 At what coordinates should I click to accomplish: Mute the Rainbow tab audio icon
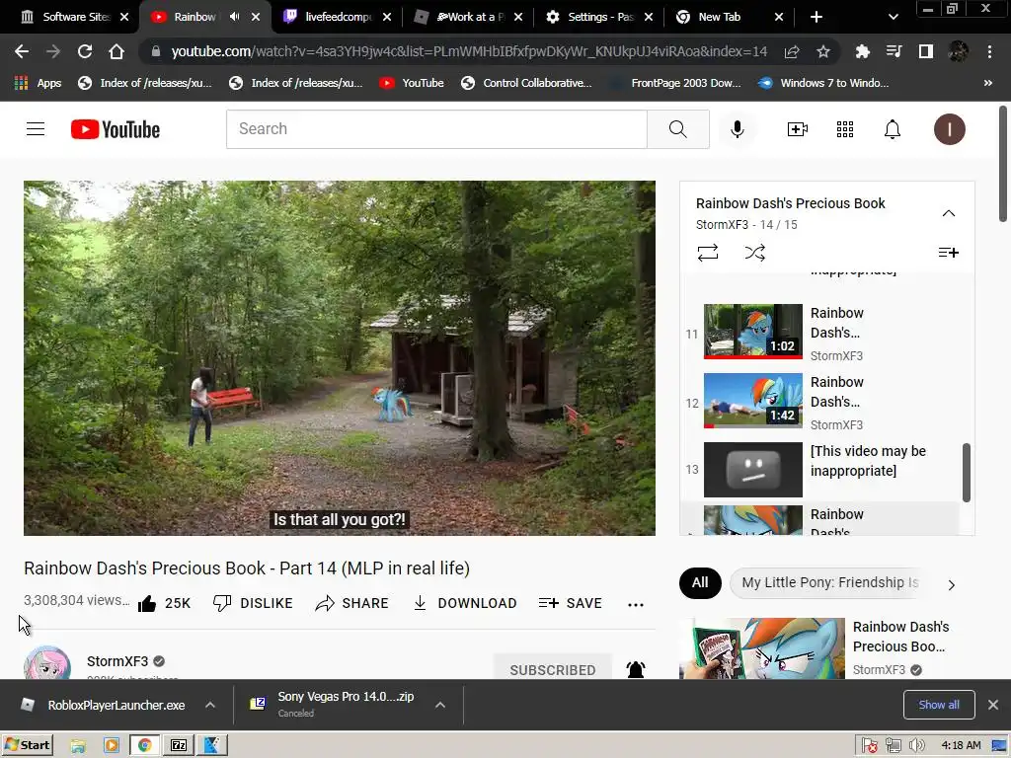tap(235, 17)
